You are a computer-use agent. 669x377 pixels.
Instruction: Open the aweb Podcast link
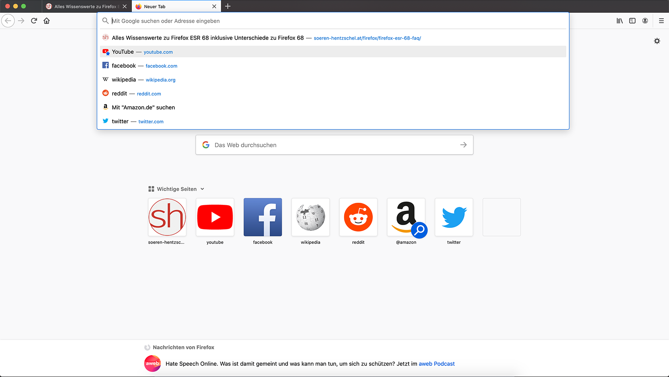[x=436, y=364]
